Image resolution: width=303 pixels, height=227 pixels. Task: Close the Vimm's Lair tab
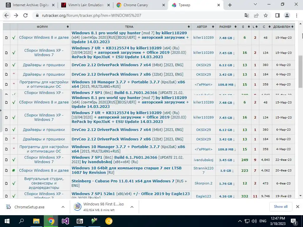point(109,5)
